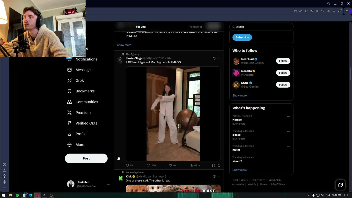Image resolution: width=352 pixels, height=198 pixels.
Task: Open the browser downloads toolbar icon
Action: pyautogui.click(x=328, y=11)
